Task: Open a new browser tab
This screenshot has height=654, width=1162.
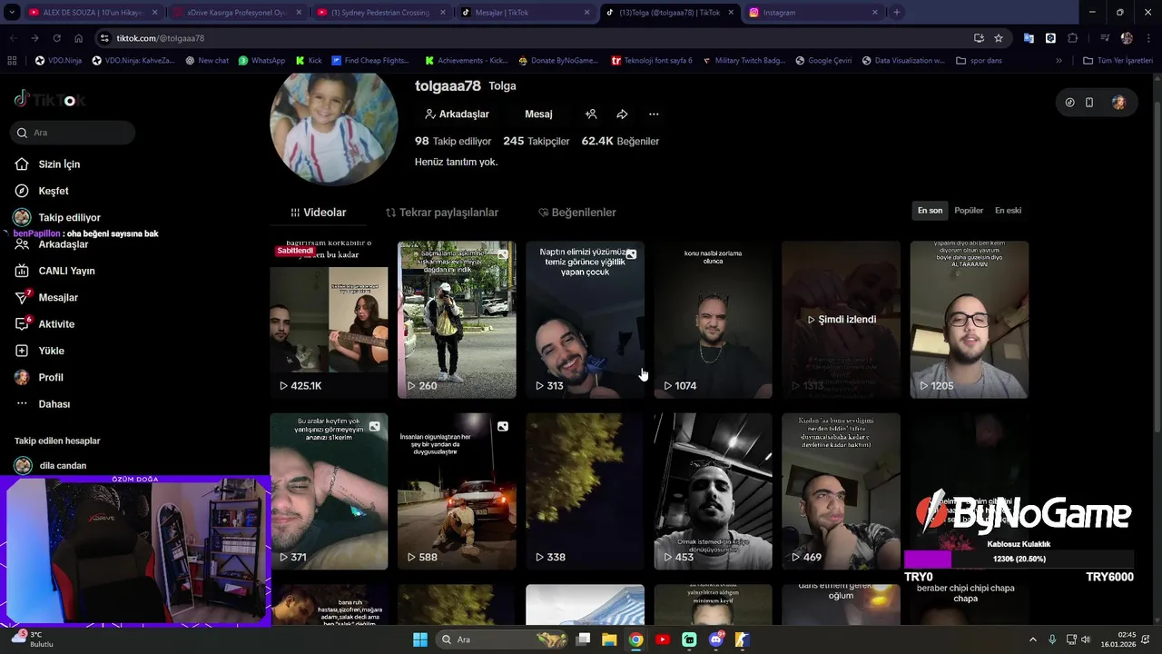Action: [x=897, y=13]
